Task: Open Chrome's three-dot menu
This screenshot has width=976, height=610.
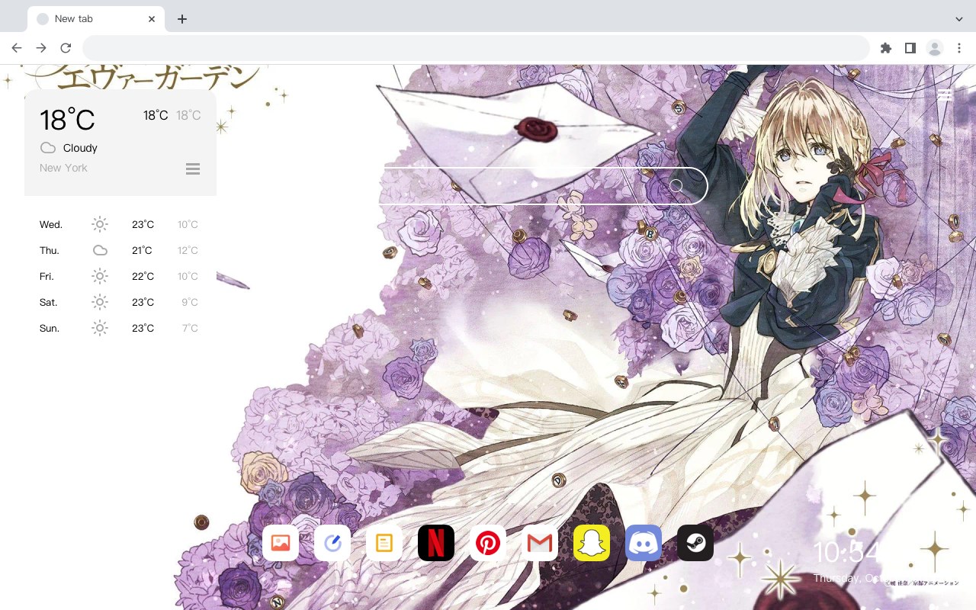Action: (959, 48)
